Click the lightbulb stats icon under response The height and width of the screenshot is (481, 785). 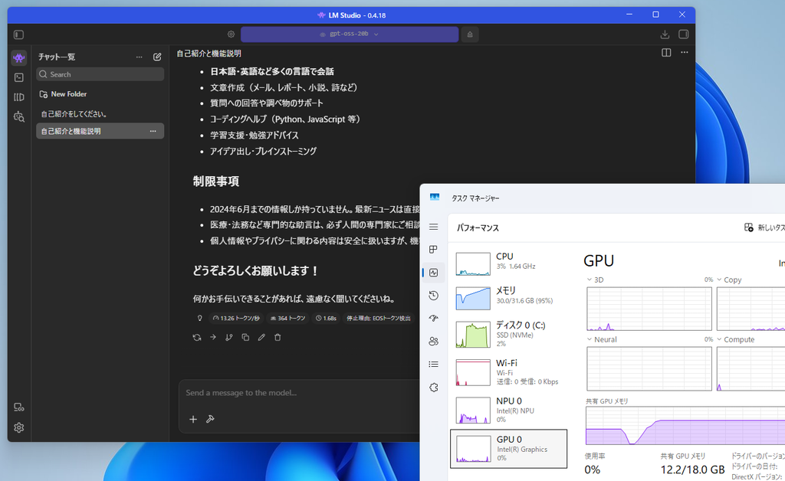coord(200,318)
